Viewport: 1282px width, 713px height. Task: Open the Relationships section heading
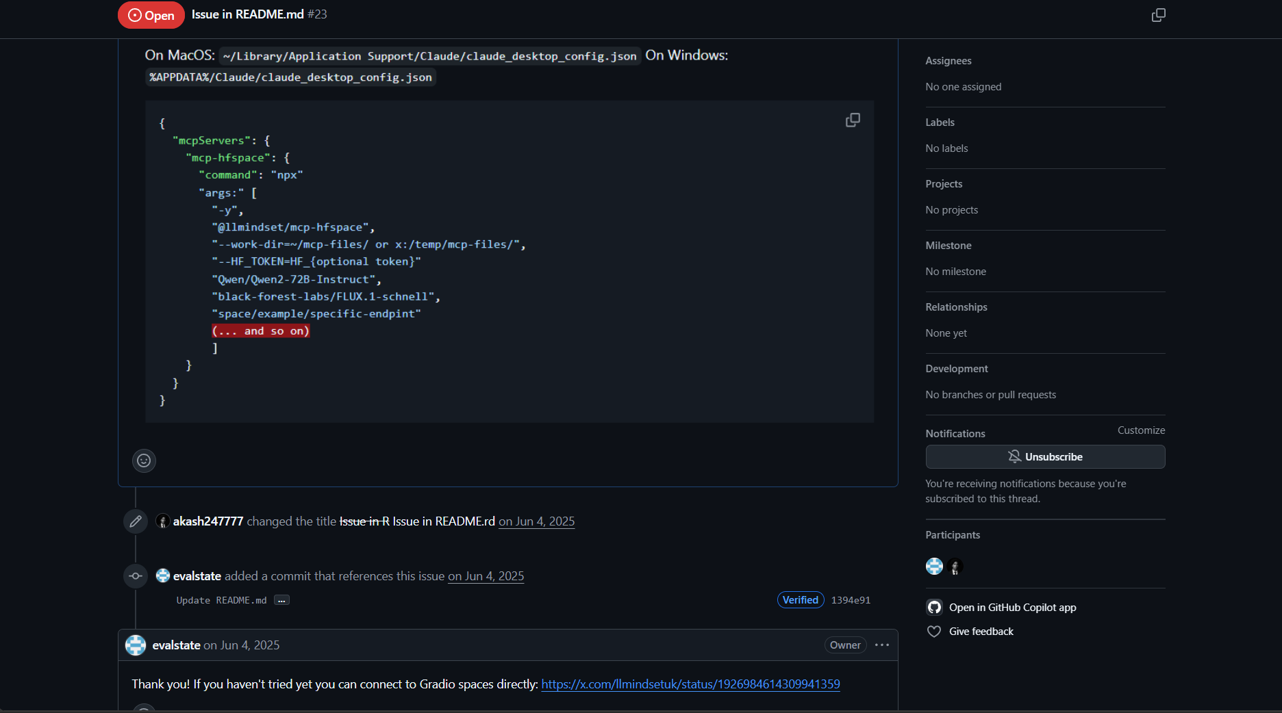[x=956, y=307]
